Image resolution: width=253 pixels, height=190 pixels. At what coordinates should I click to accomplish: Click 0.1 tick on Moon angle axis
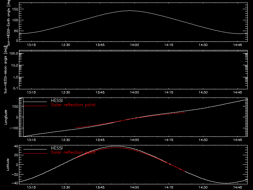[15, 88]
